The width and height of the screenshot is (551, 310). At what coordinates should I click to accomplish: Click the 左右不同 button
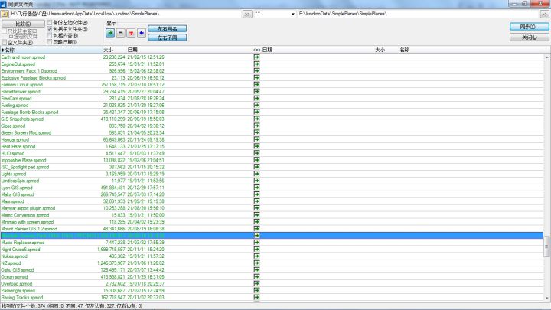click(x=168, y=38)
